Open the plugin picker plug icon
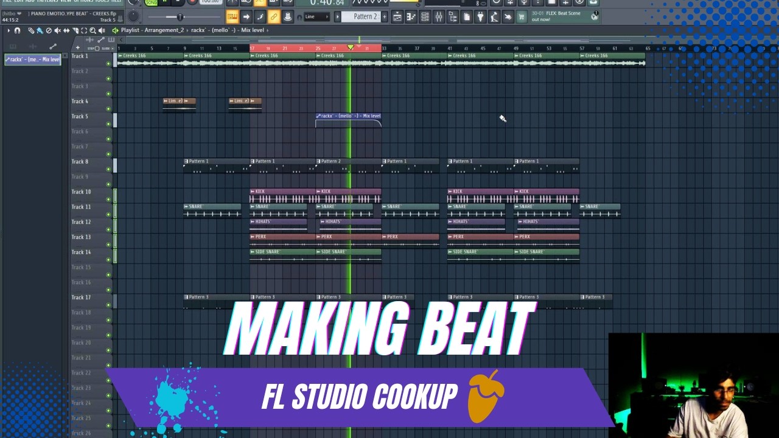 tap(480, 16)
